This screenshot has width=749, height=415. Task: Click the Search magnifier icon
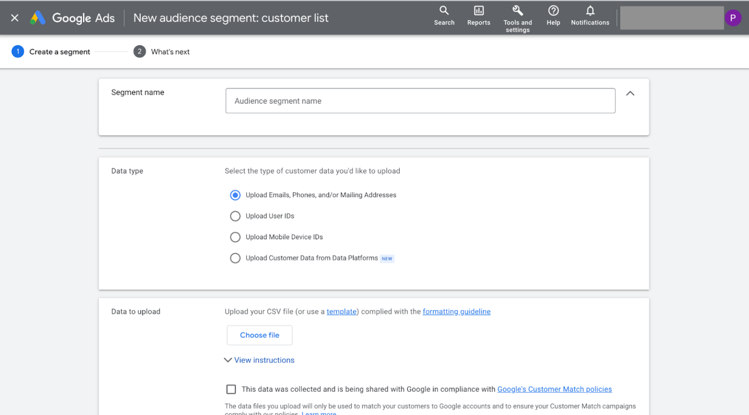444,11
